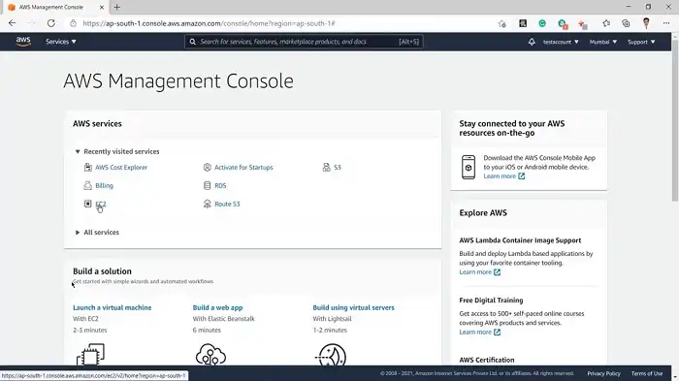The image size is (679, 381).
Task: Click the green Grammarly extension icon
Action: click(x=542, y=23)
